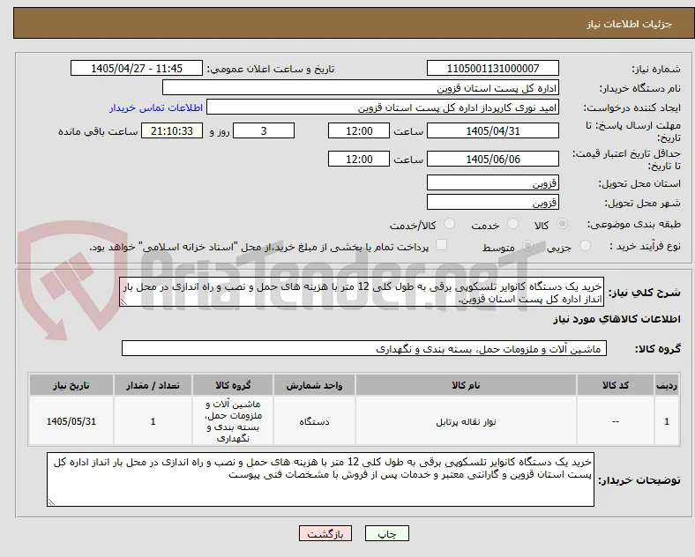Select the کالا/خدمت radio button

(x=450, y=224)
